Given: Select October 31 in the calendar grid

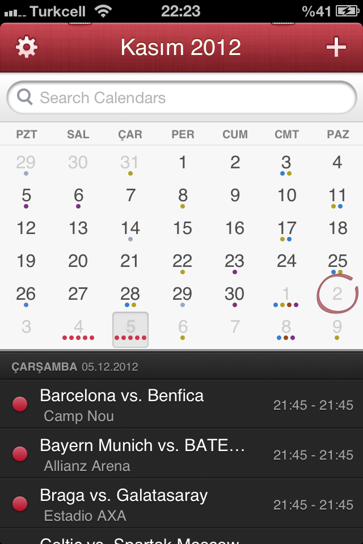Looking at the screenshot, I should click(130, 164).
